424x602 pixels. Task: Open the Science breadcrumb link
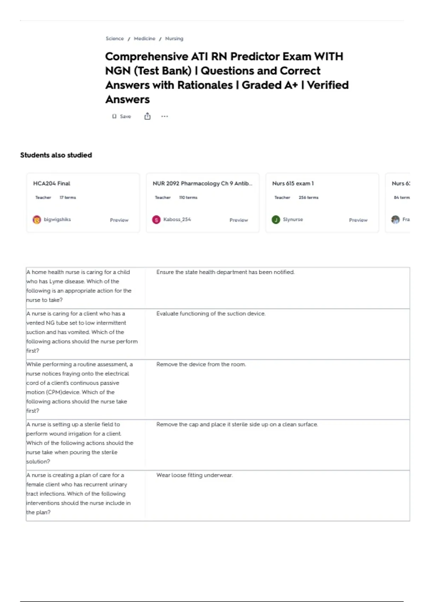[x=115, y=38]
